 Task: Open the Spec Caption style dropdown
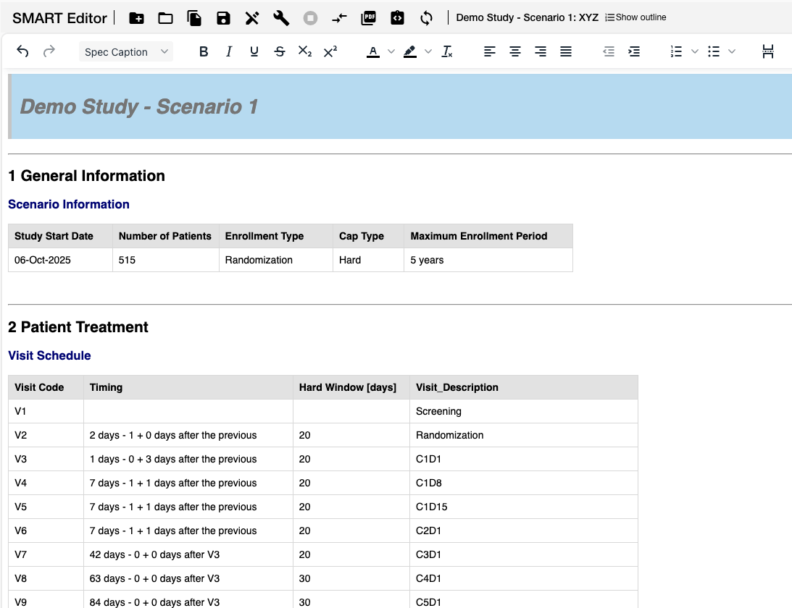[x=125, y=51]
